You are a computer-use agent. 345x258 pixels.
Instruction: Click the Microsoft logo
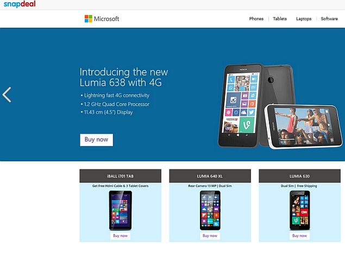(102, 18)
